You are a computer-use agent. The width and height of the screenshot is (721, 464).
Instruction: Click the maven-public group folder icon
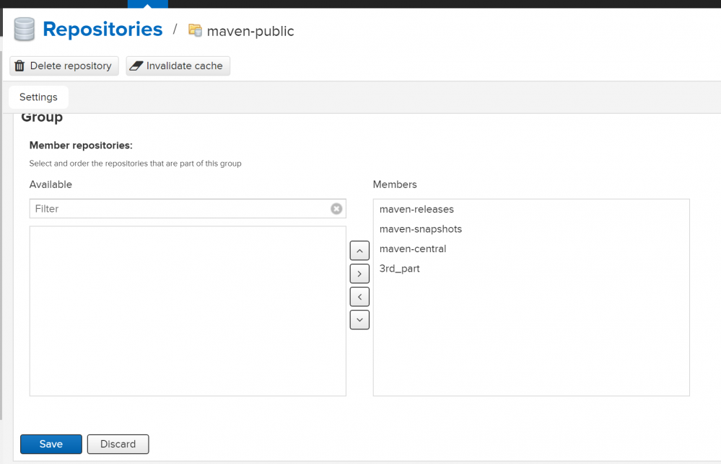tap(195, 30)
